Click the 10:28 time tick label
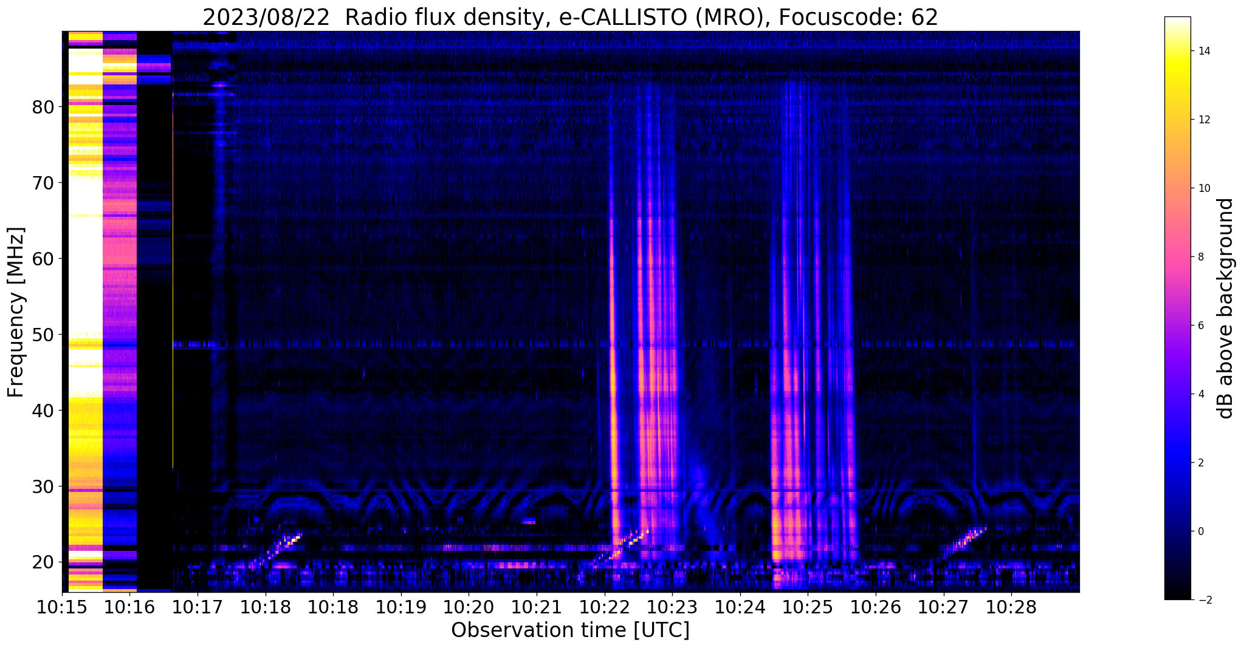Viewport: 1244px width, 648px height. coord(1011,607)
